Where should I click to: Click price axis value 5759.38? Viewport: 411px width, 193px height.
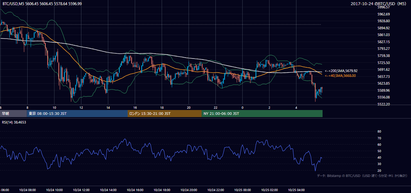click(x=383, y=56)
